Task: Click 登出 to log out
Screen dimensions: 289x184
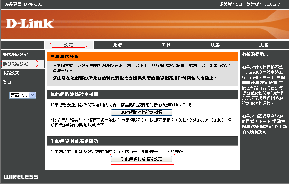Action: click(23, 82)
